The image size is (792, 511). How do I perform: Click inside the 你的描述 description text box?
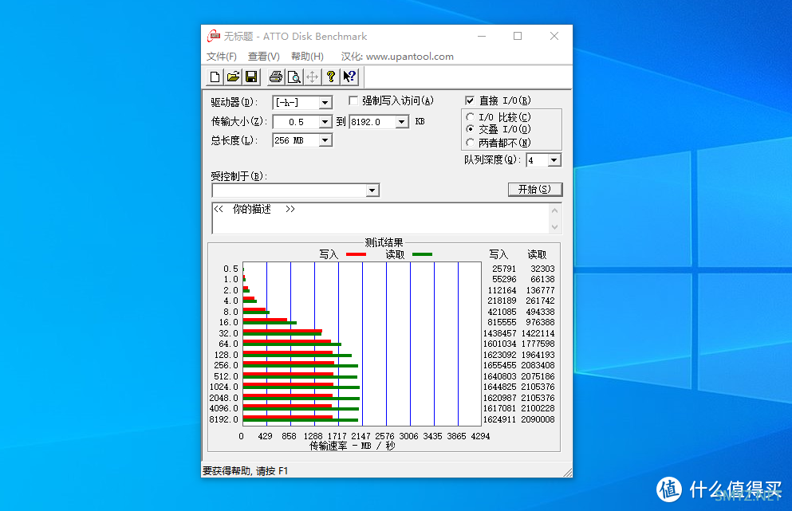click(x=380, y=218)
